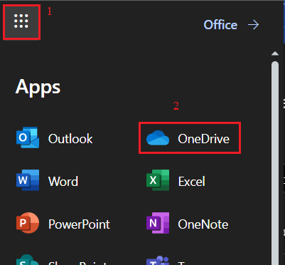Click the OneNote label

tap(203, 224)
